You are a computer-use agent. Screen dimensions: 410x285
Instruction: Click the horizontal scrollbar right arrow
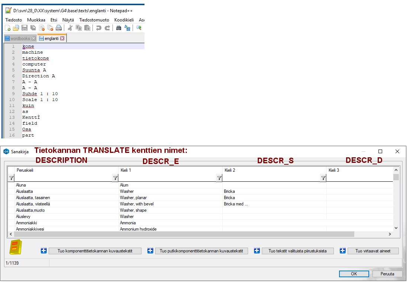(x=390, y=234)
